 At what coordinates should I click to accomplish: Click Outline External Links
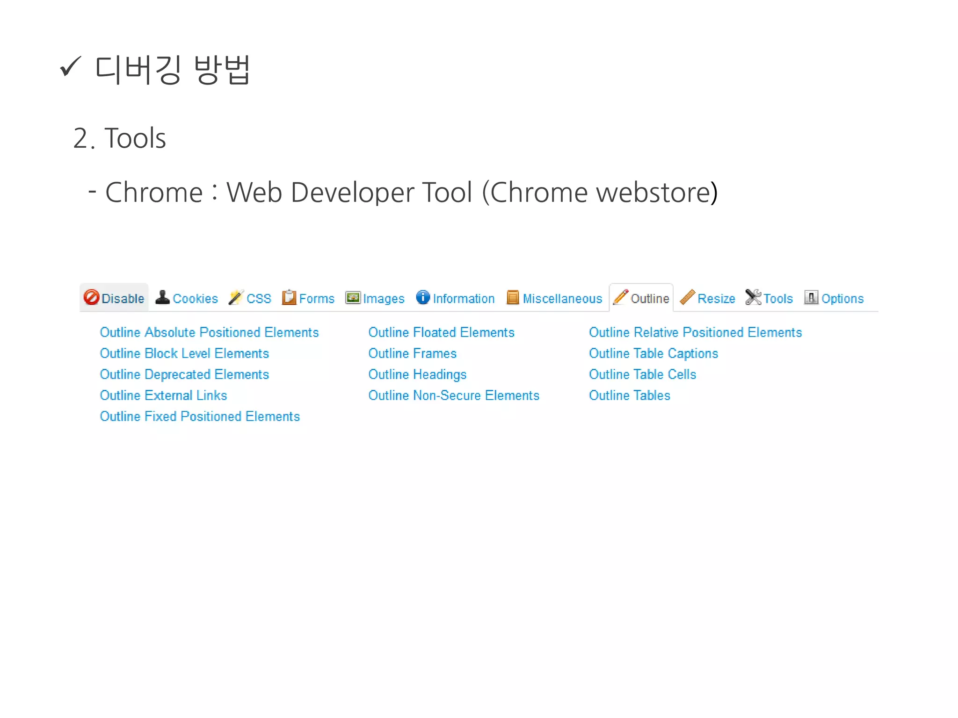coord(164,395)
